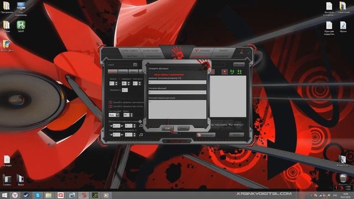This screenshot has height=199, width=354.
Task: Click the second text field in the dialog
Action: (177, 92)
